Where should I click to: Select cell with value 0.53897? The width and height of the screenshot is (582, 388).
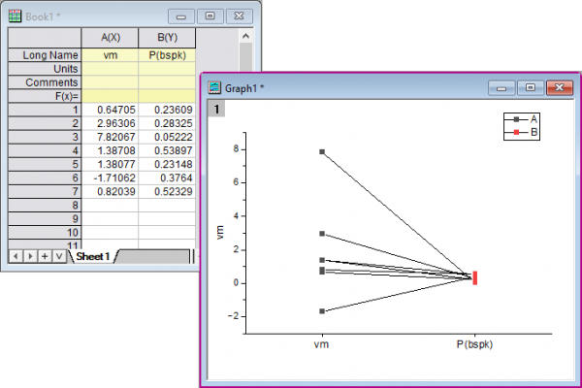[x=167, y=150]
